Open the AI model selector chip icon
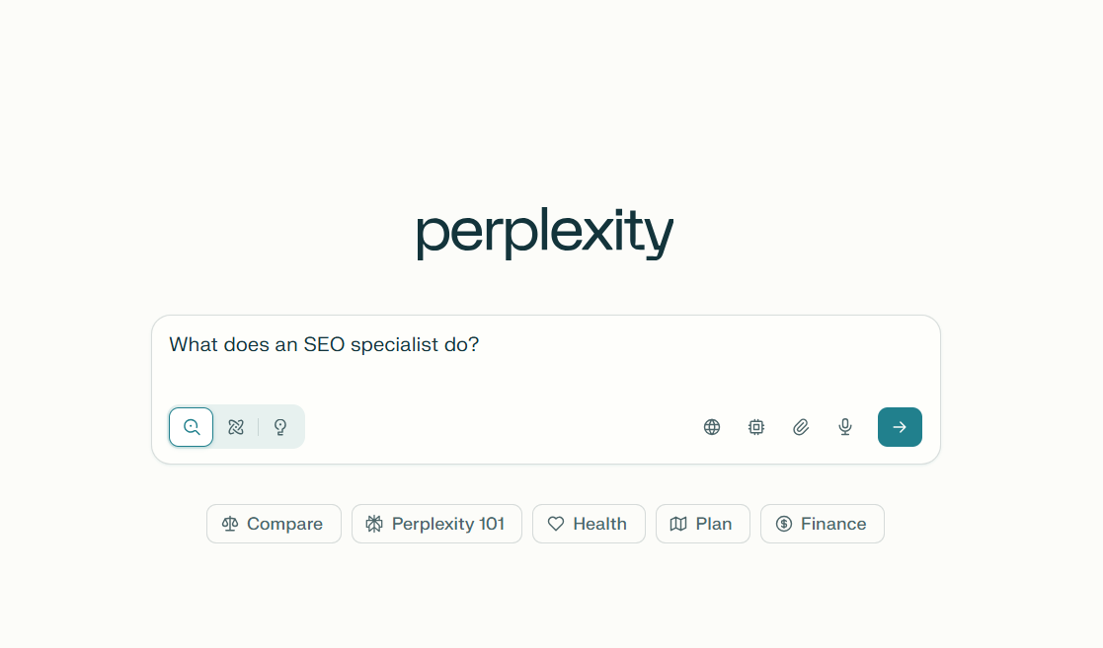Screen dimensions: 1103x648 click(756, 427)
